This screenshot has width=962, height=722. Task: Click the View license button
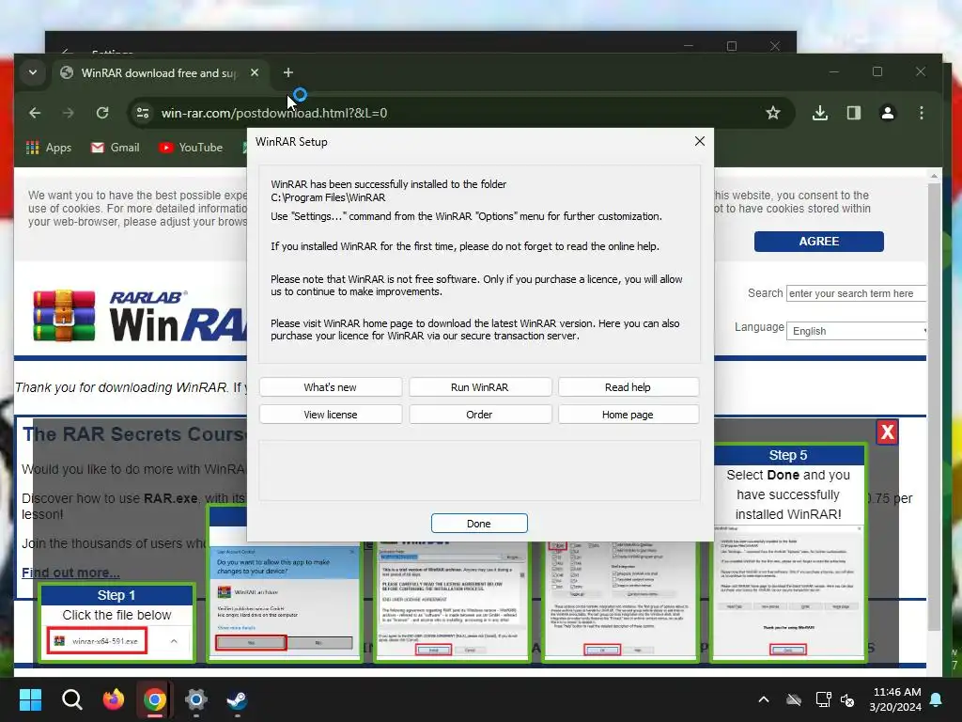[x=330, y=415]
